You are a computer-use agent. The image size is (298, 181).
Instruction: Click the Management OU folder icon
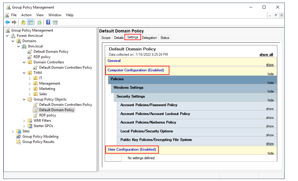tap(35, 83)
